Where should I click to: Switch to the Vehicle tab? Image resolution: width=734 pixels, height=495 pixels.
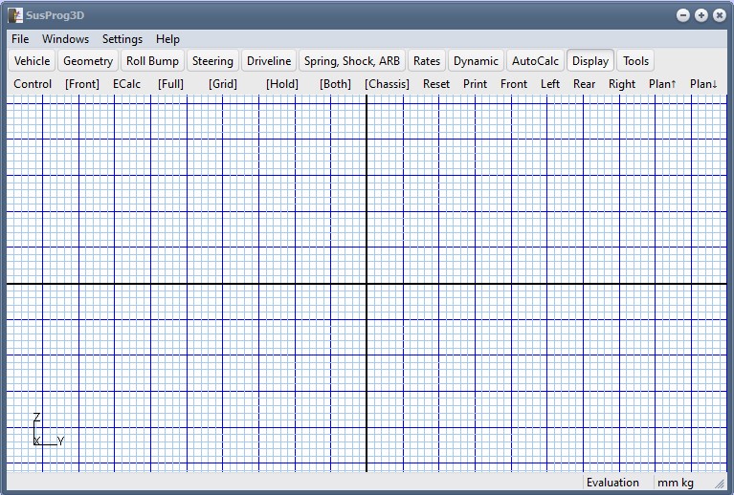tap(32, 61)
